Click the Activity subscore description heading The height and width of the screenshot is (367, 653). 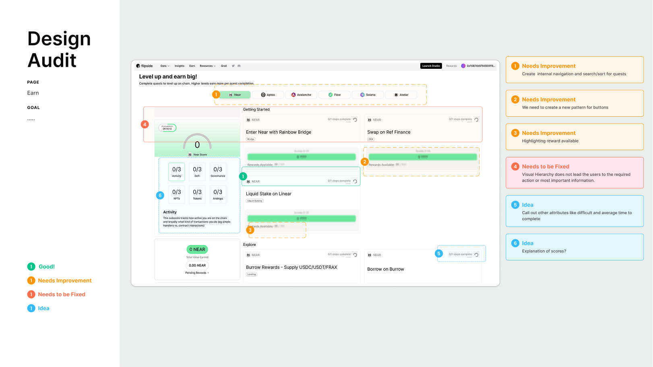click(170, 212)
